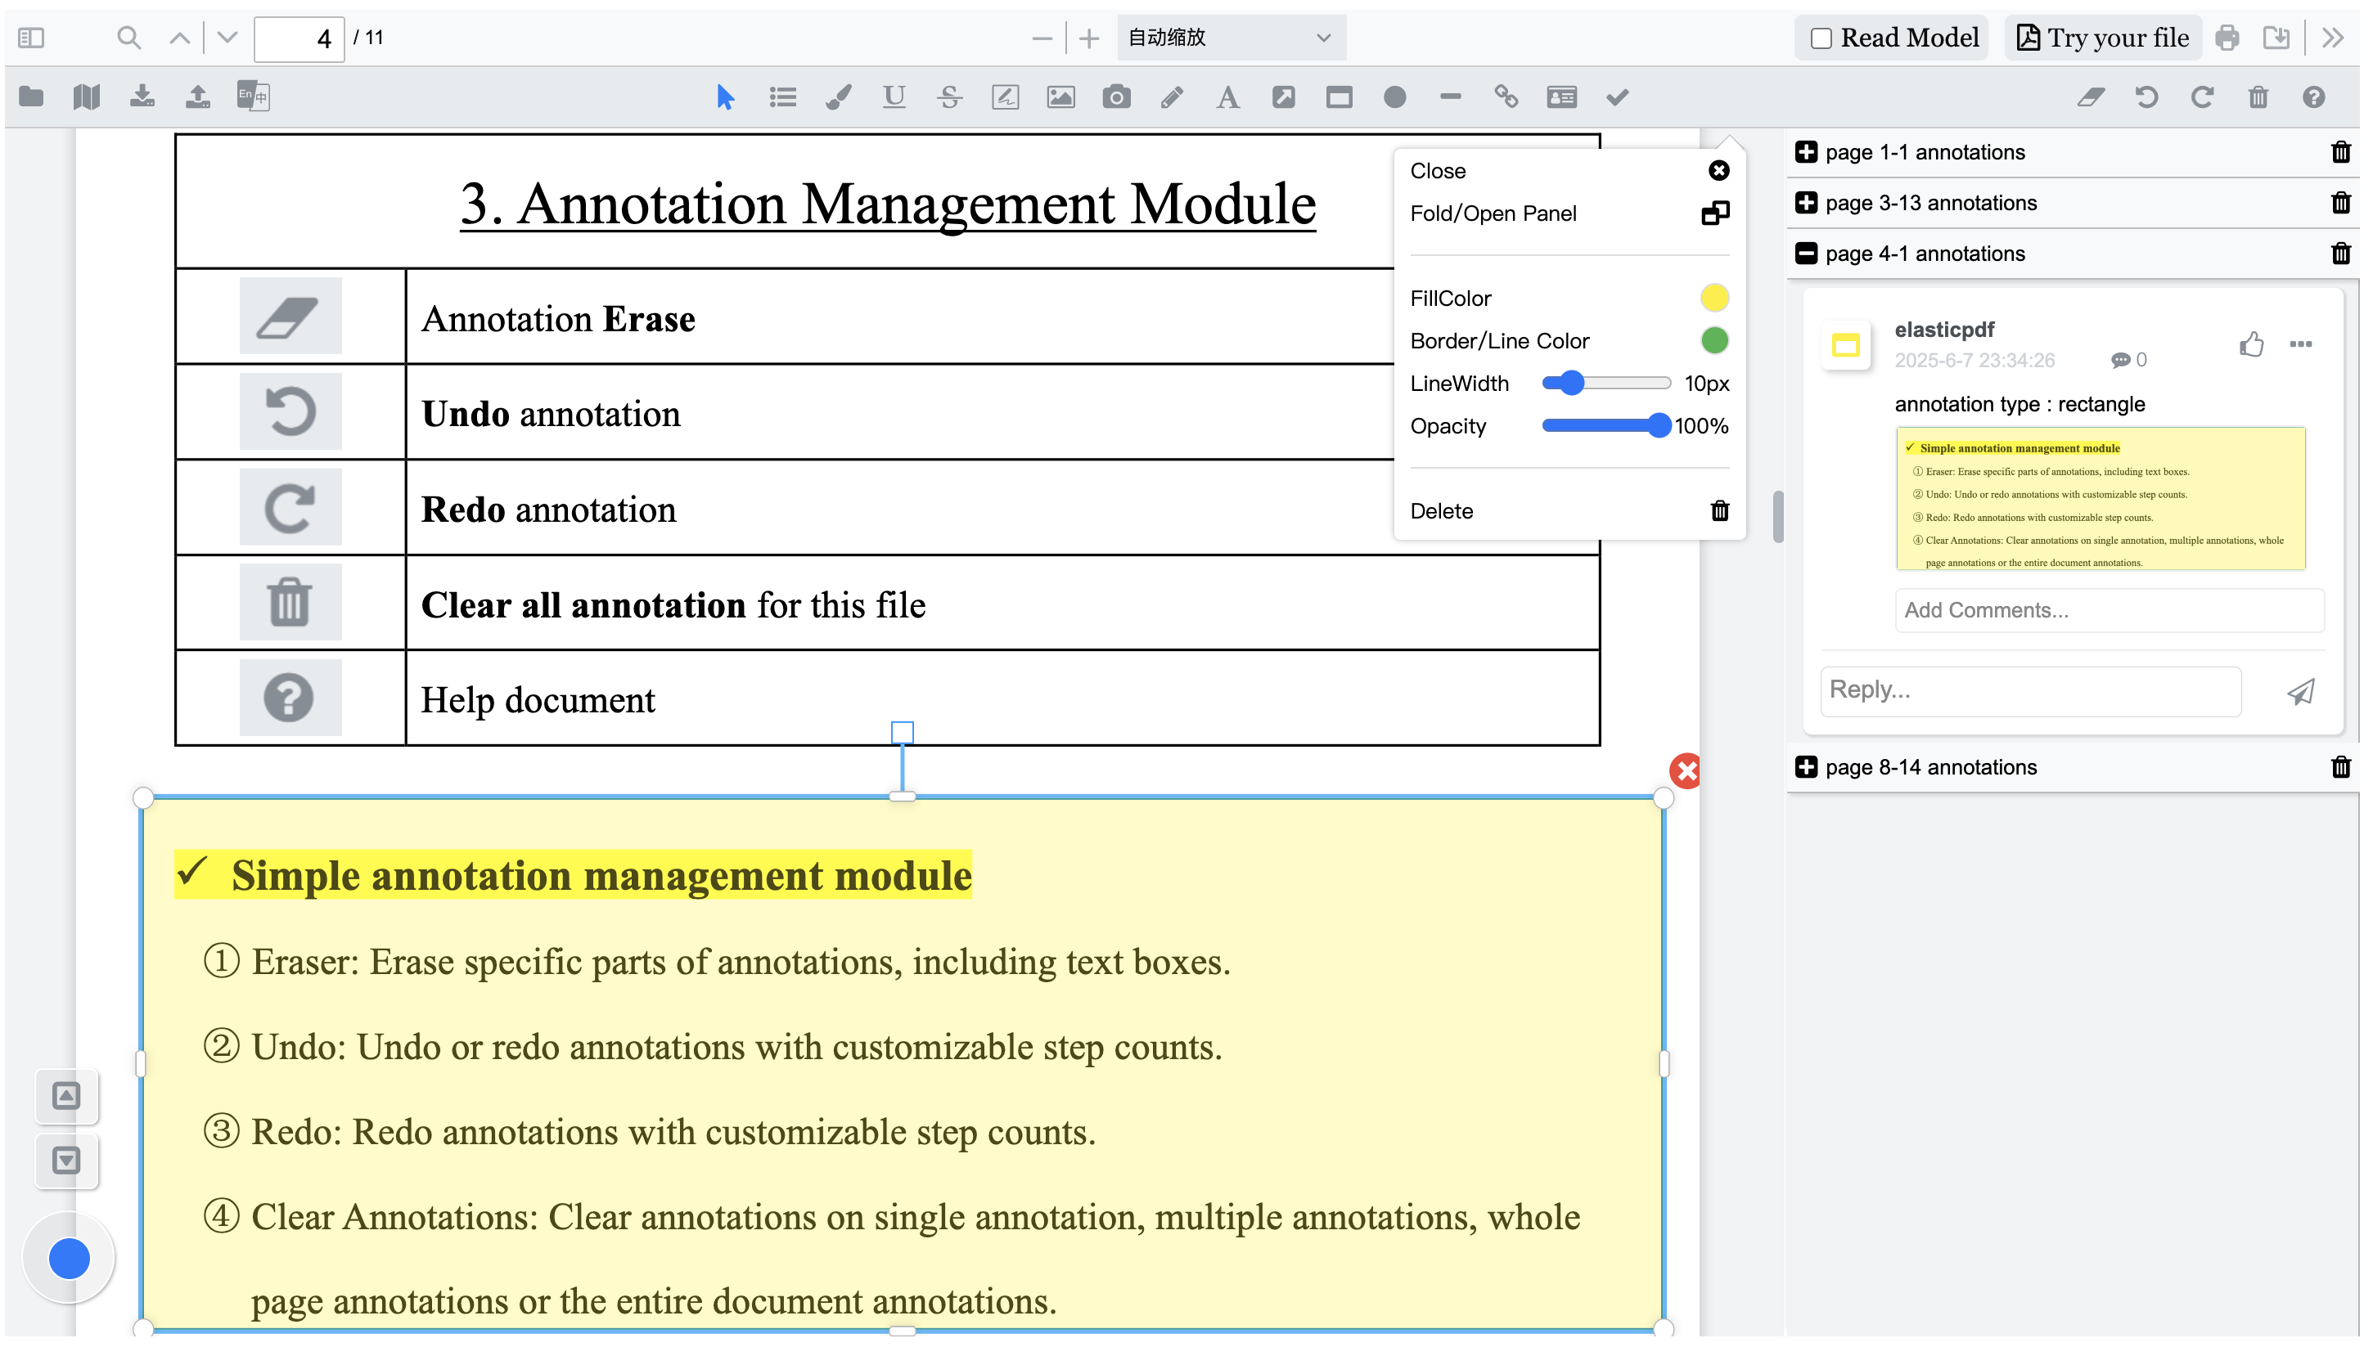Select the Underline annotation tool
This screenshot has height=1356, width=2373.
pyautogui.click(x=894, y=96)
